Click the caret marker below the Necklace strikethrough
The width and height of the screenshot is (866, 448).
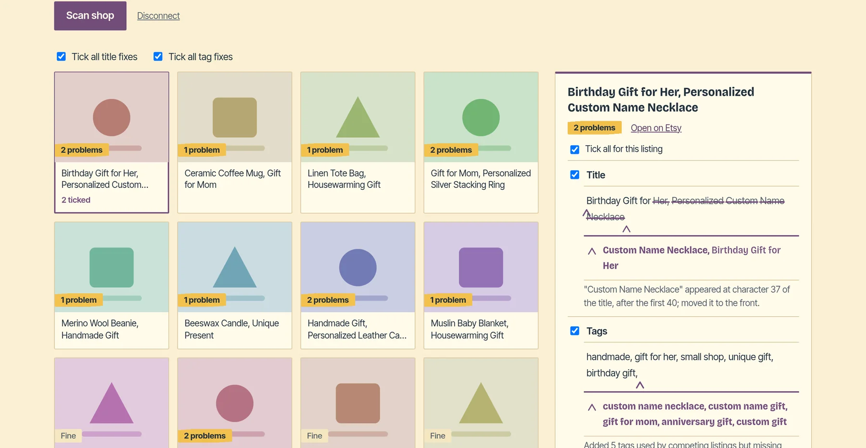point(626,229)
